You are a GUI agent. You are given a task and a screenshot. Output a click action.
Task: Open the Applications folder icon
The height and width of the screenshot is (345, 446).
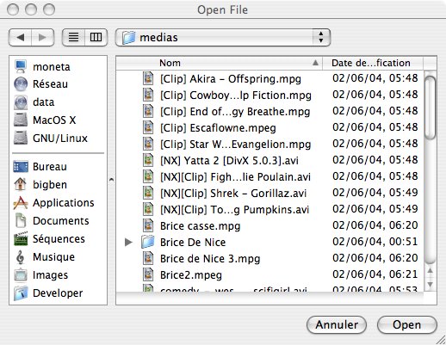(x=21, y=203)
